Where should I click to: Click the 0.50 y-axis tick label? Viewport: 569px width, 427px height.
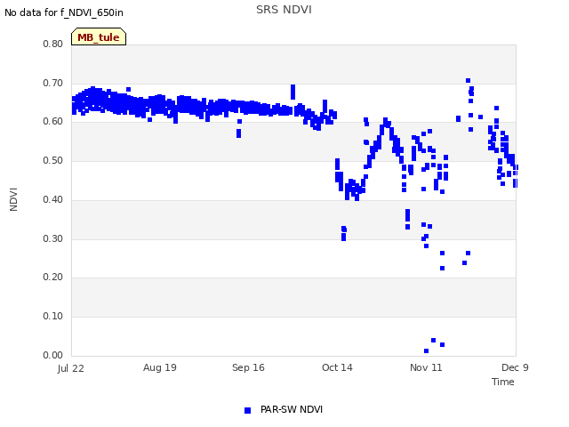[53, 160]
